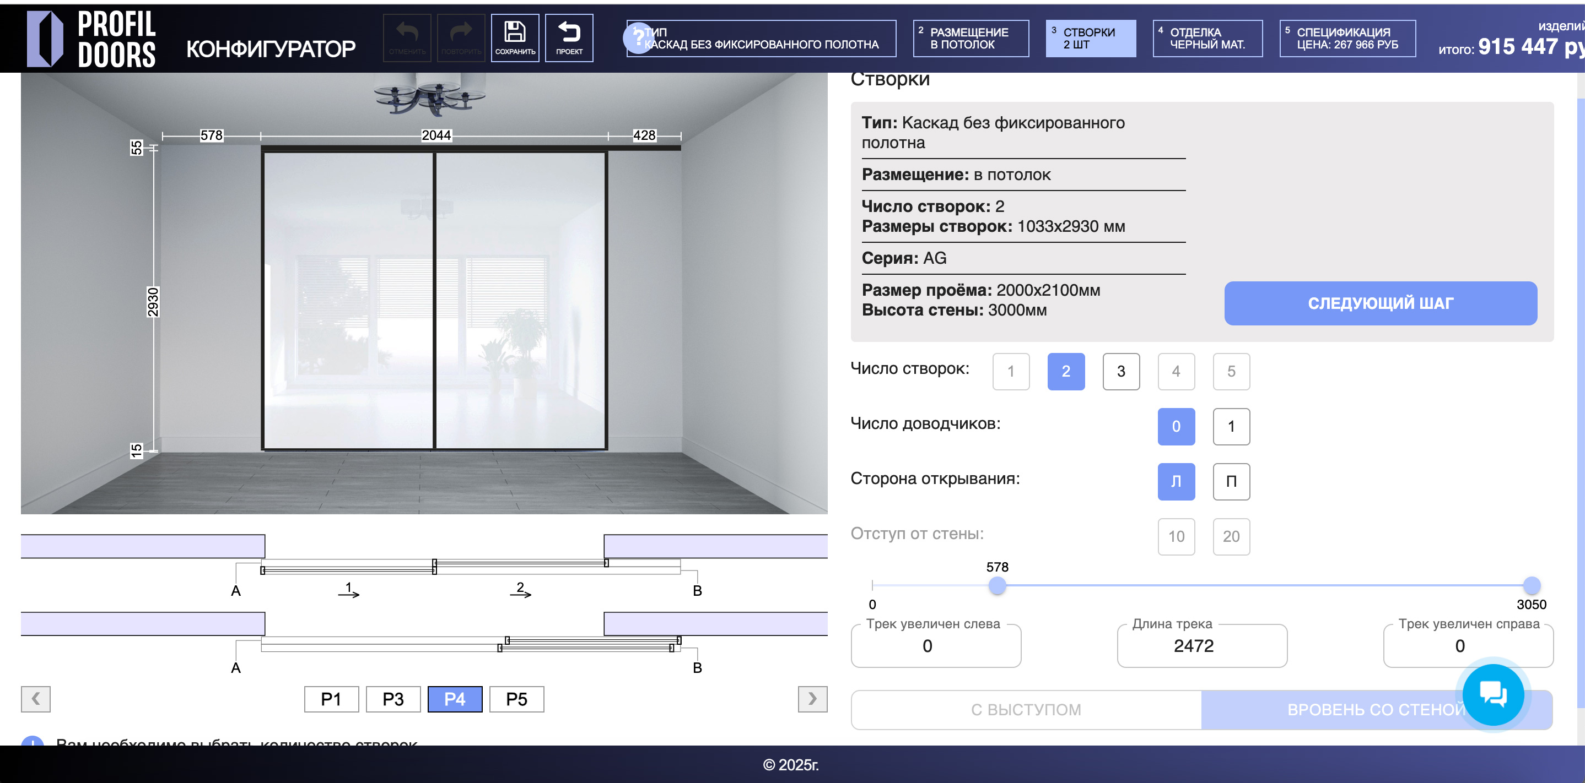Set number of closers to 0
1585x783 pixels.
(x=1176, y=427)
